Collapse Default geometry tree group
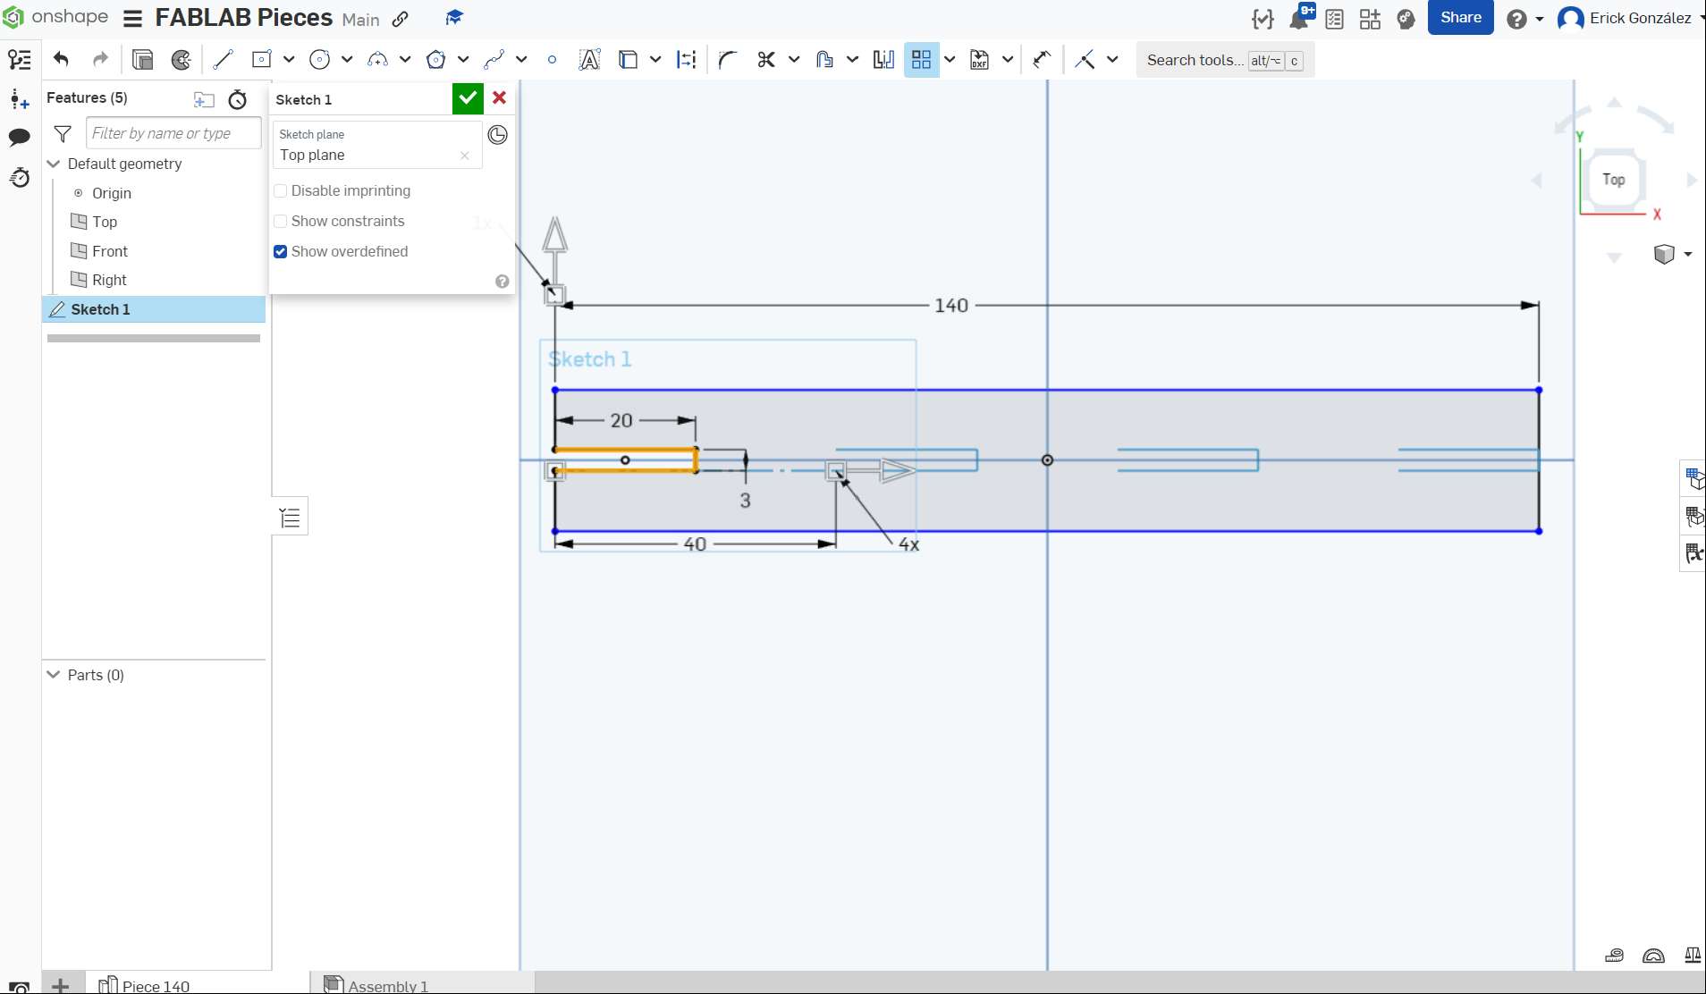 (x=54, y=164)
